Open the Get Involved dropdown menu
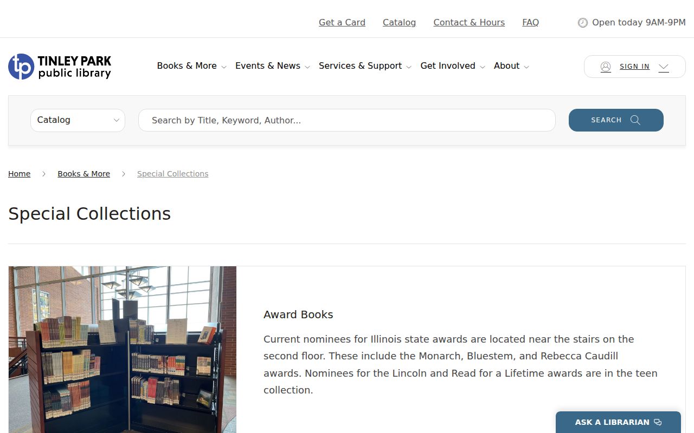The image size is (694, 433). [453, 66]
